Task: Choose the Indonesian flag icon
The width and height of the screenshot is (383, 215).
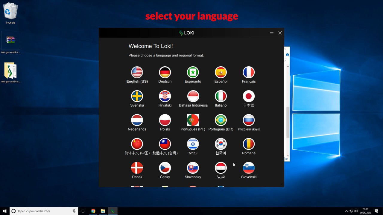Action: 193,96
